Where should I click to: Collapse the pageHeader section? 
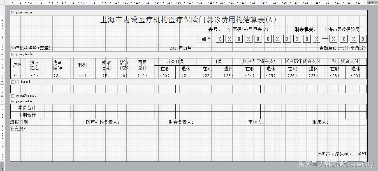tap(12, 12)
